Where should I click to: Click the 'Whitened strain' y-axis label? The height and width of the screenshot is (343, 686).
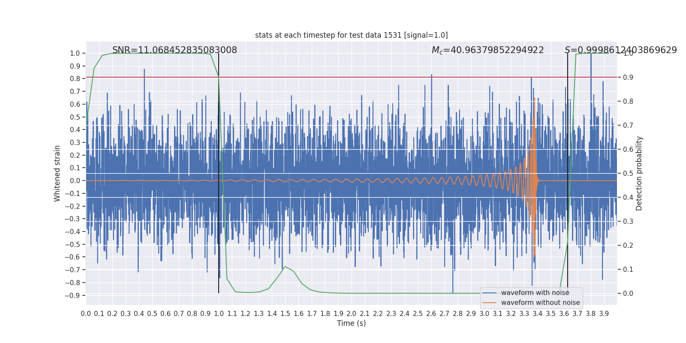[x=57, y=173]
